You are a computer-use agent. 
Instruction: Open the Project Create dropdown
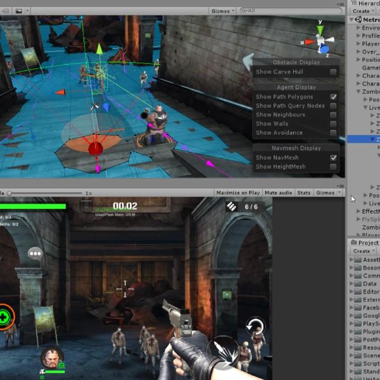coord(363,251)
